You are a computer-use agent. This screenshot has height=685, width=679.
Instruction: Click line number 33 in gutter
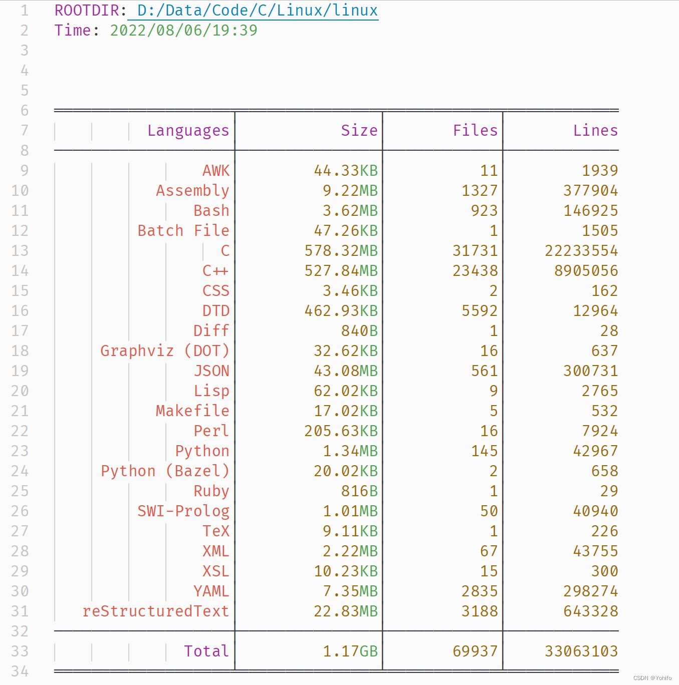click(x=20, y=651)
